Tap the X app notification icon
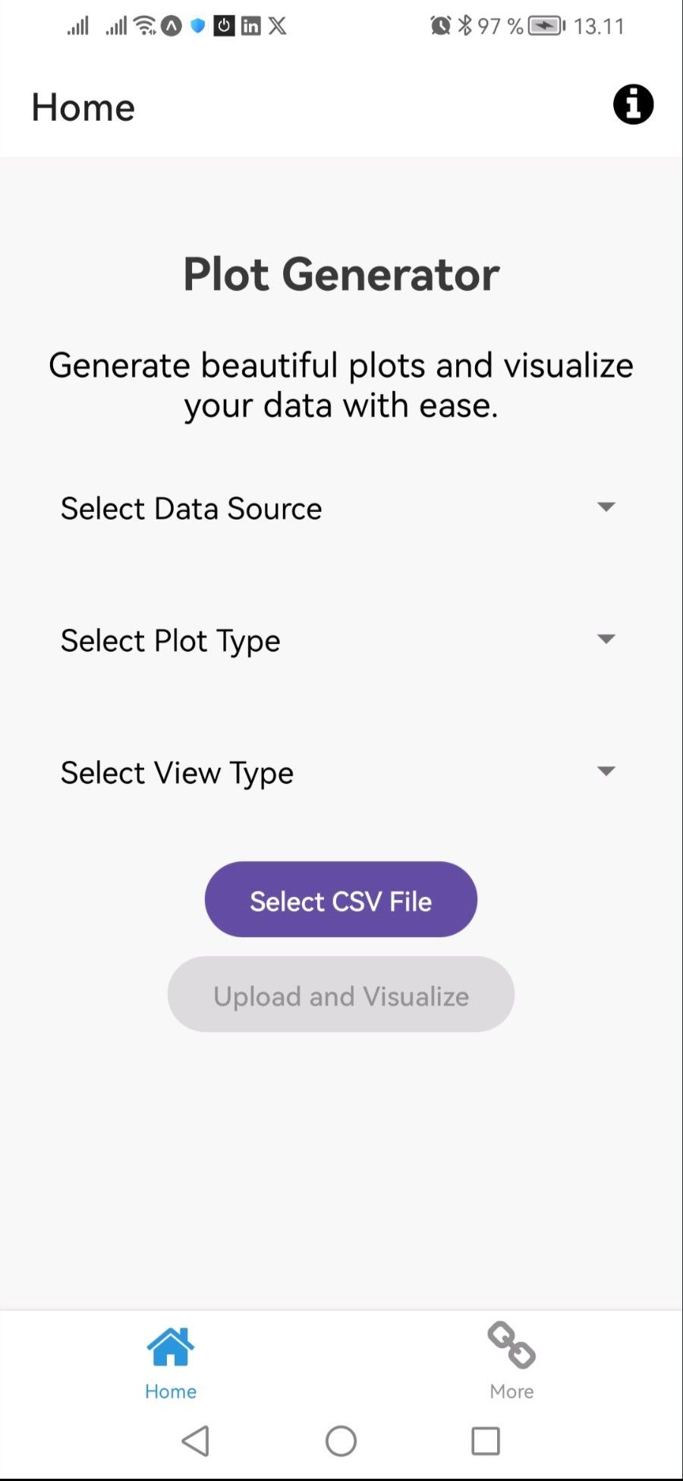 278,26
